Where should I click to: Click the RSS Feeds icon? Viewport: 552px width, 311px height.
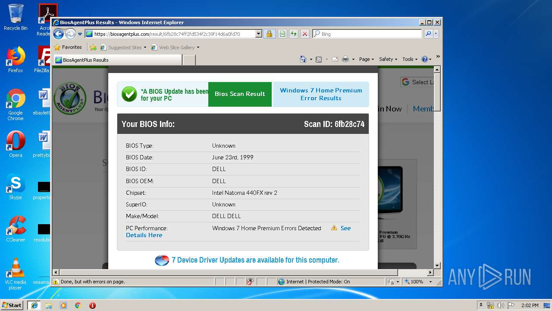[319, 59]
